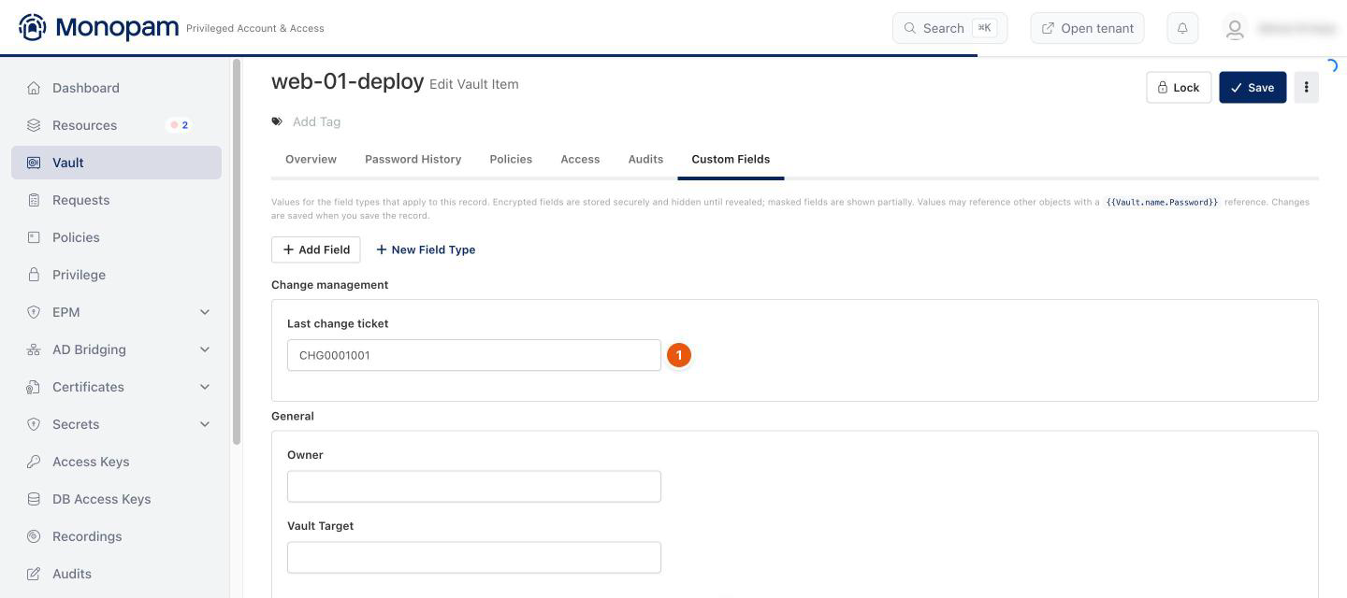Click the New Field Type link
This screenshot has height=598, width=1347.
click(x=426, y=249)
